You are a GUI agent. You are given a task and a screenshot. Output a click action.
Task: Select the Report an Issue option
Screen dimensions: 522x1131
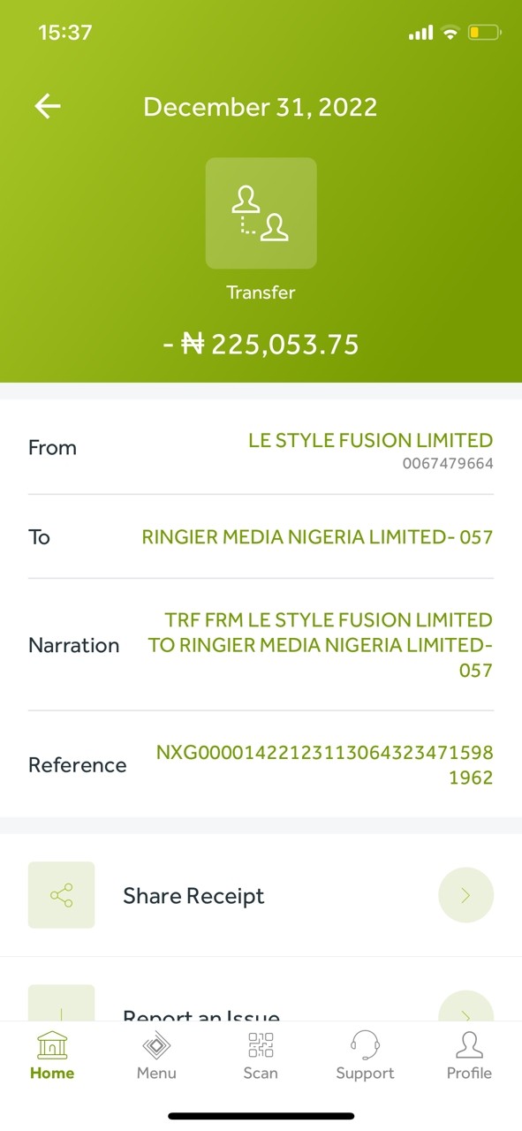point(261,990)
